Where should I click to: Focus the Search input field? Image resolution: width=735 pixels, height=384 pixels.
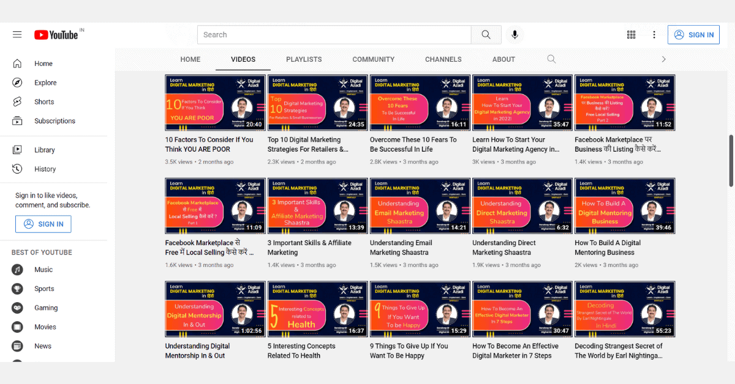pos(334,35)
